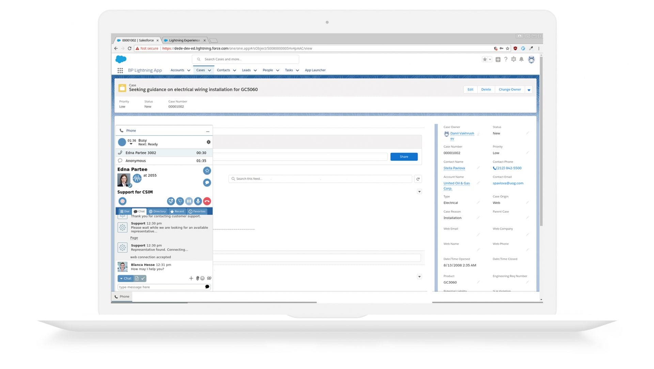Screen dimensions: 654x369
Task: Refresh the case feed
Action: coord(418,179)
